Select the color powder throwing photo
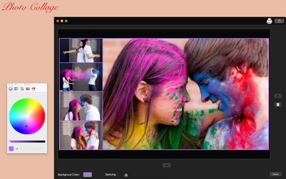The width and height of the screenshot is (286, 179). coord(81,77)
